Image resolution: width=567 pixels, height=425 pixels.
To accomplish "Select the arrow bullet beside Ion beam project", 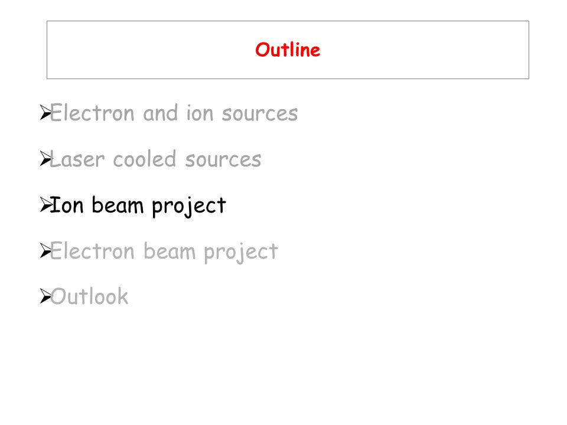I will click(x=45, y=205).
